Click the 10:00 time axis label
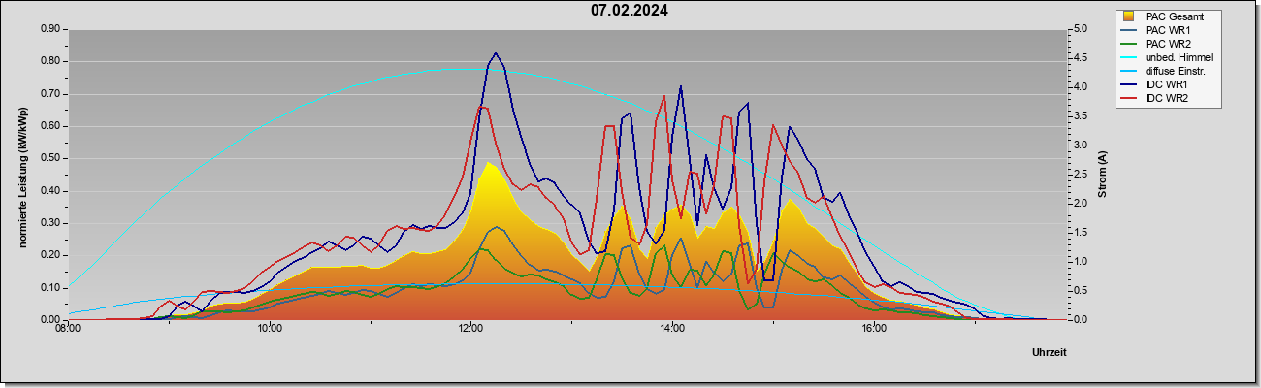This screenshot has height=388, width=1261. [x=270, y=329]
